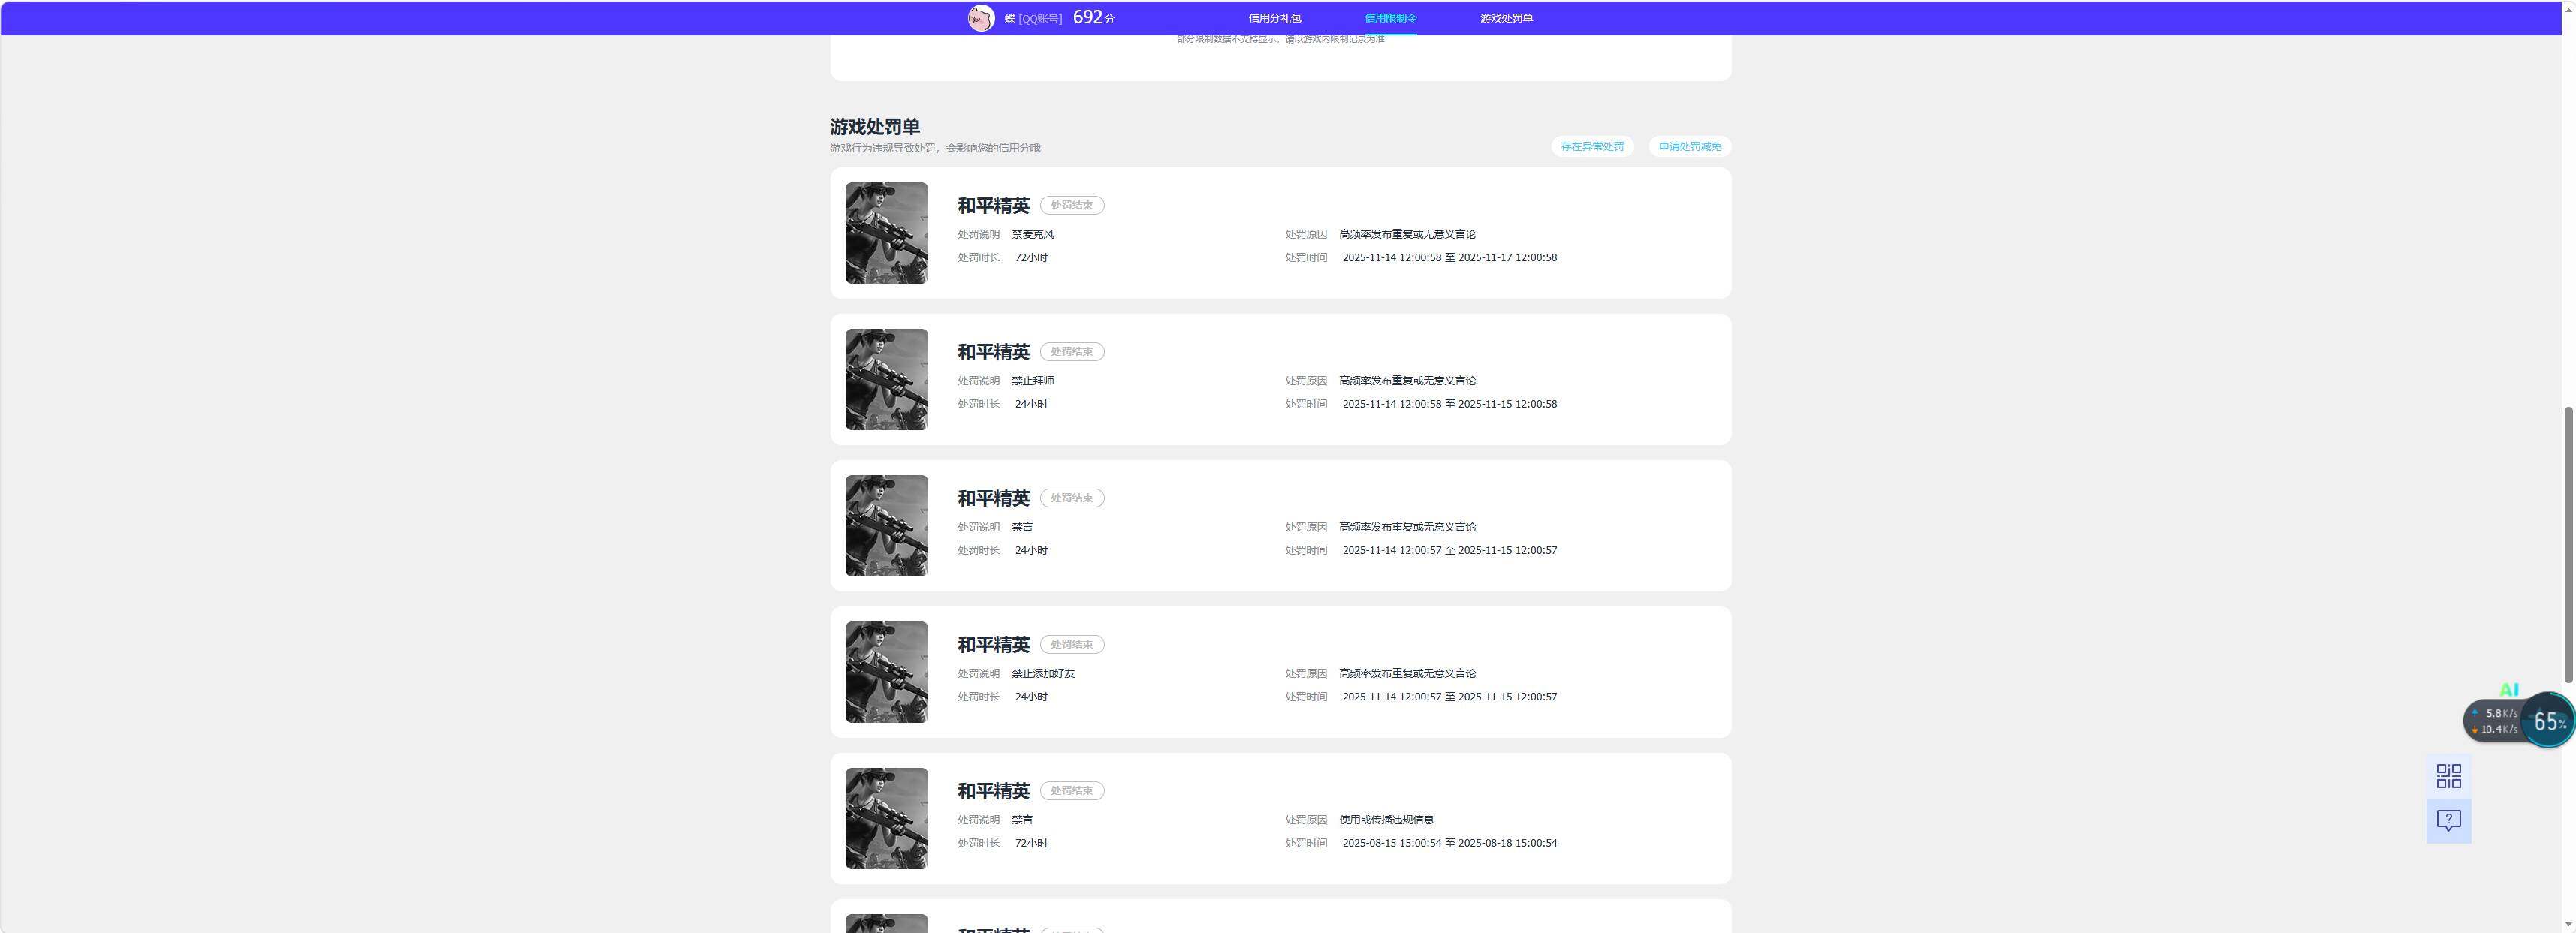Click the 禁止添加好友 punishment description
Screen dimensions: 2576x933
(1043, 673)
